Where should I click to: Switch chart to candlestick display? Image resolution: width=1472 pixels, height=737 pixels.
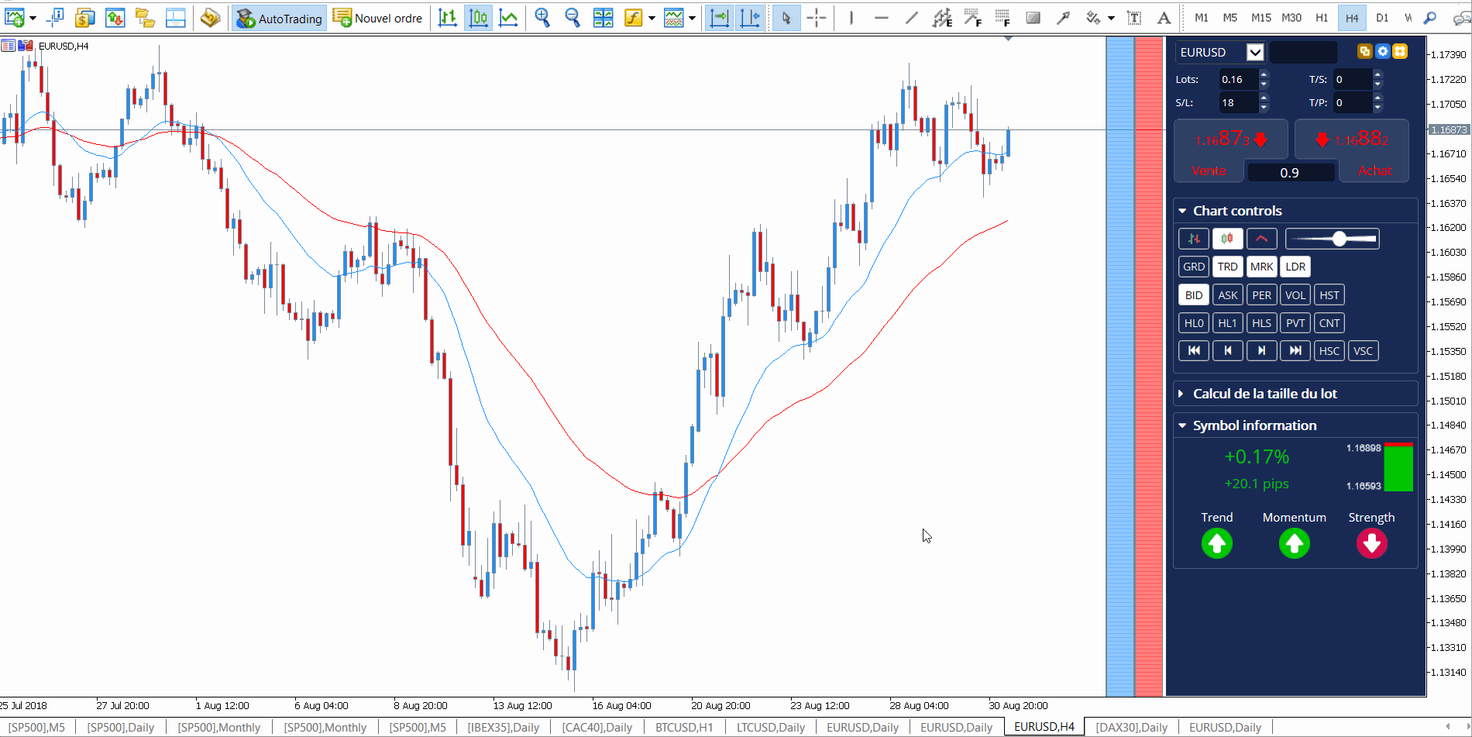click(x=478, y=17)
